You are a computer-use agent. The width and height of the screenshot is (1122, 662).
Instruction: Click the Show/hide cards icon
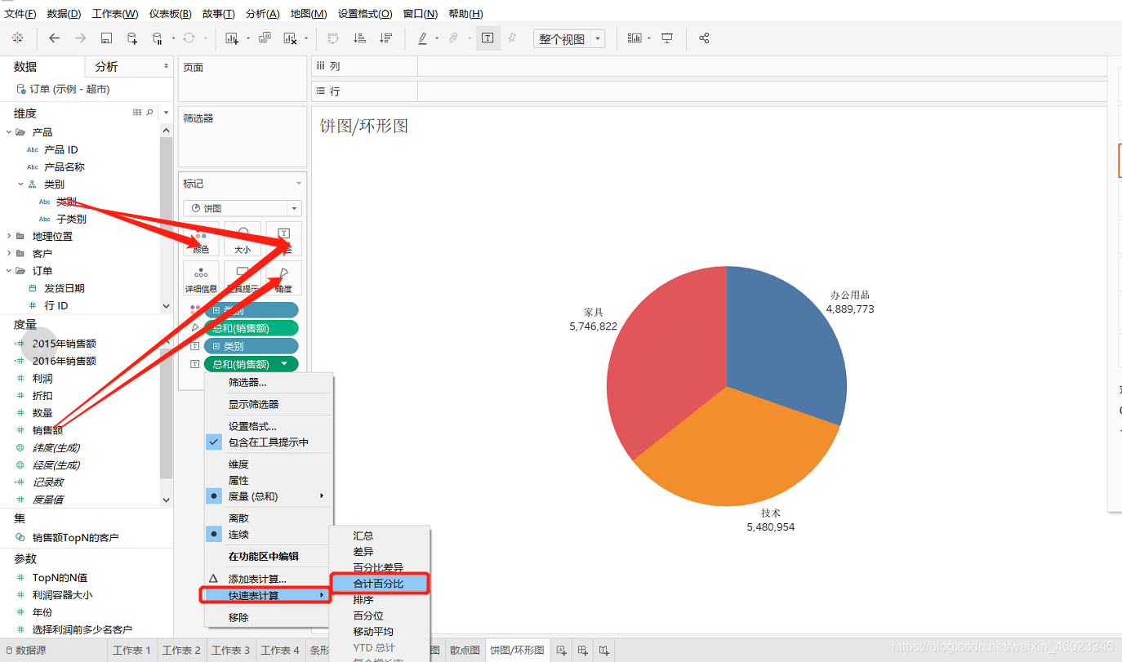coord(634,38)
